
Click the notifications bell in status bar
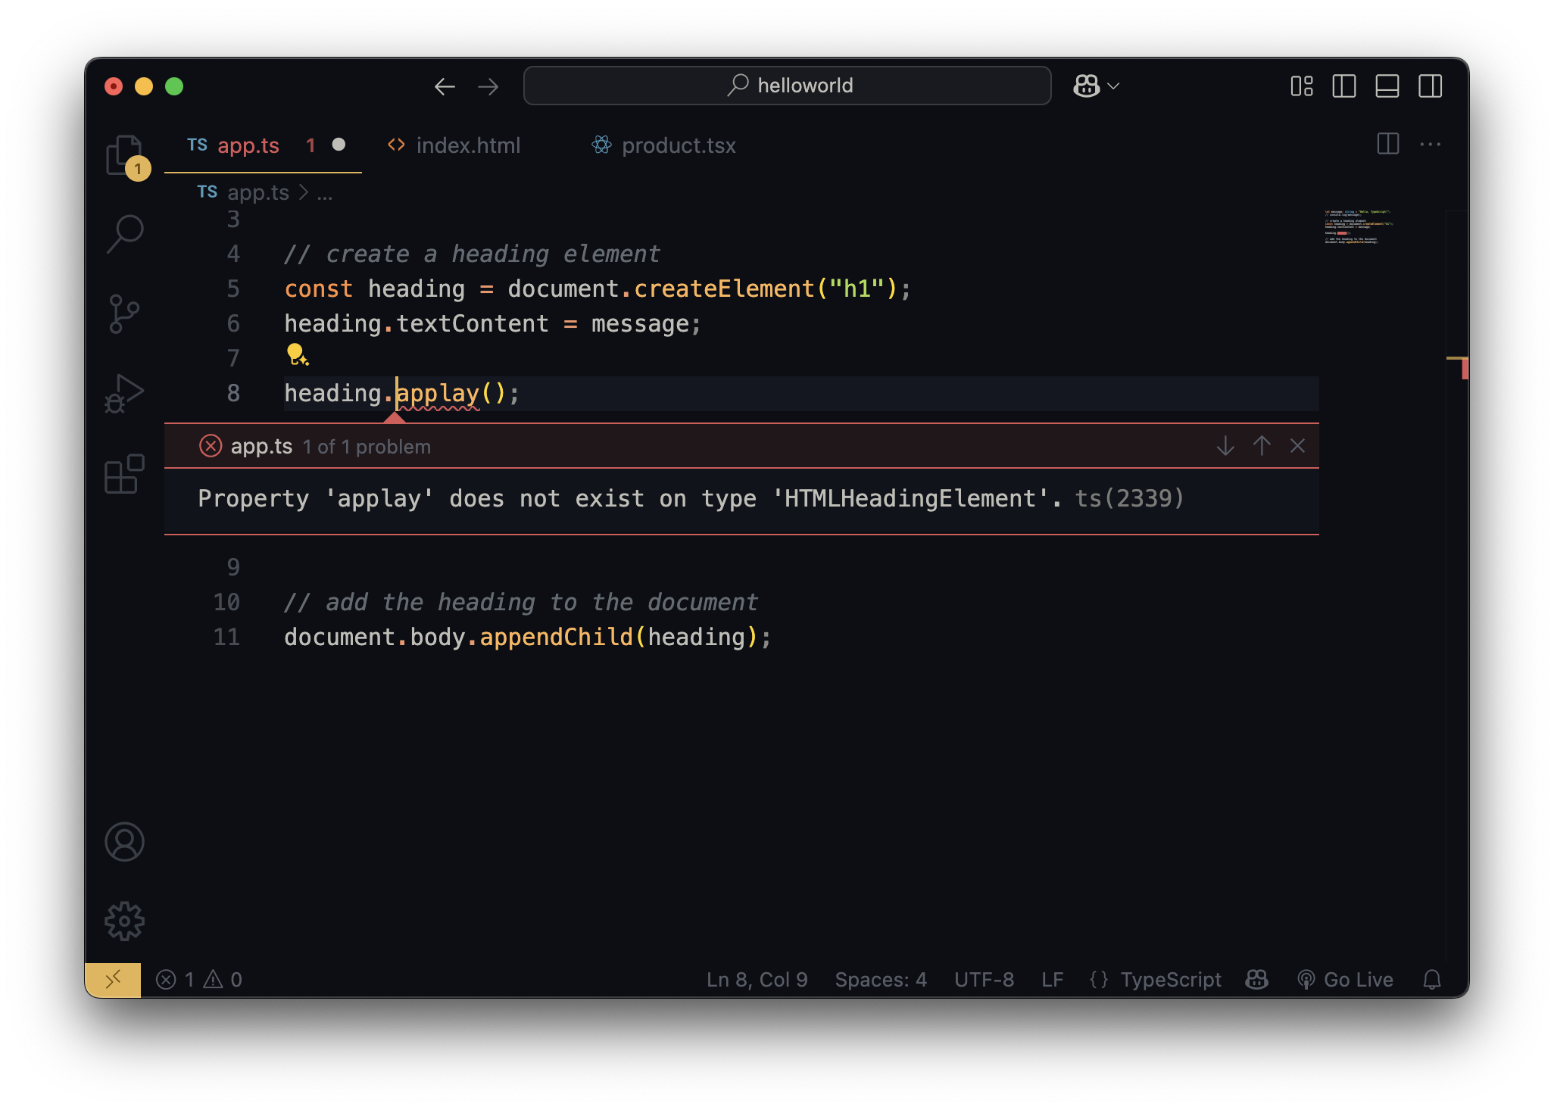pos(1431,980)
